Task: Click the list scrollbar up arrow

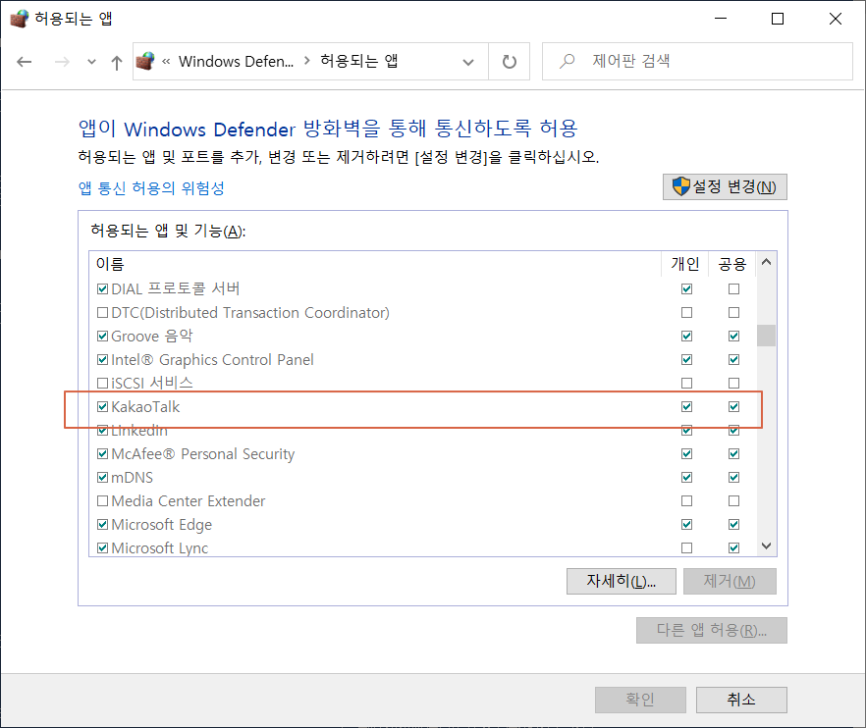Action: [x=766, y=262]
